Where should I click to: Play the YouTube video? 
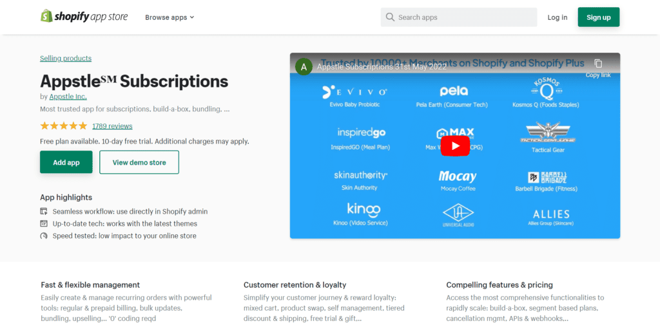coord(455,146)
